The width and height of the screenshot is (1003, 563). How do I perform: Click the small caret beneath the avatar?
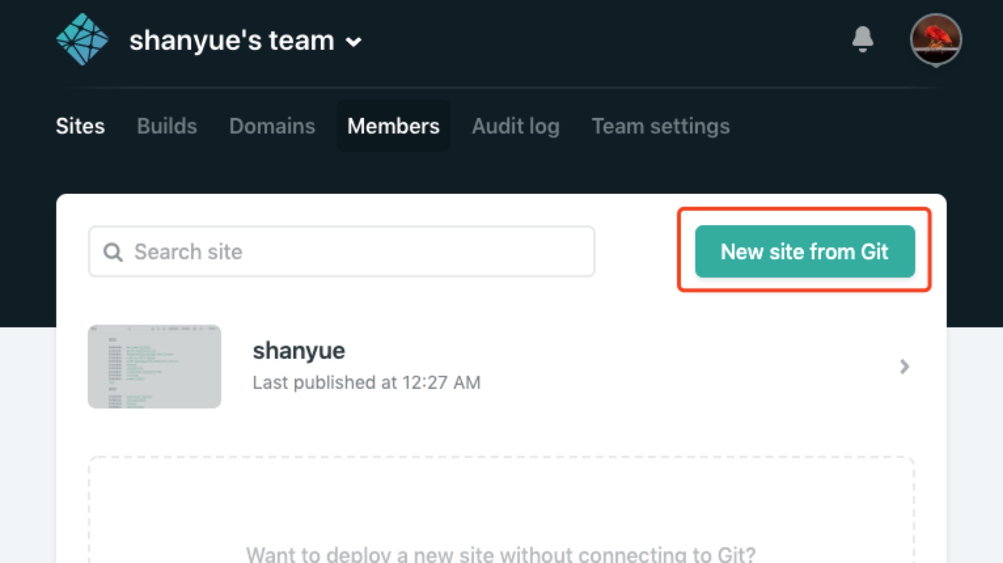pyautogui.click(x=936, y=65)
